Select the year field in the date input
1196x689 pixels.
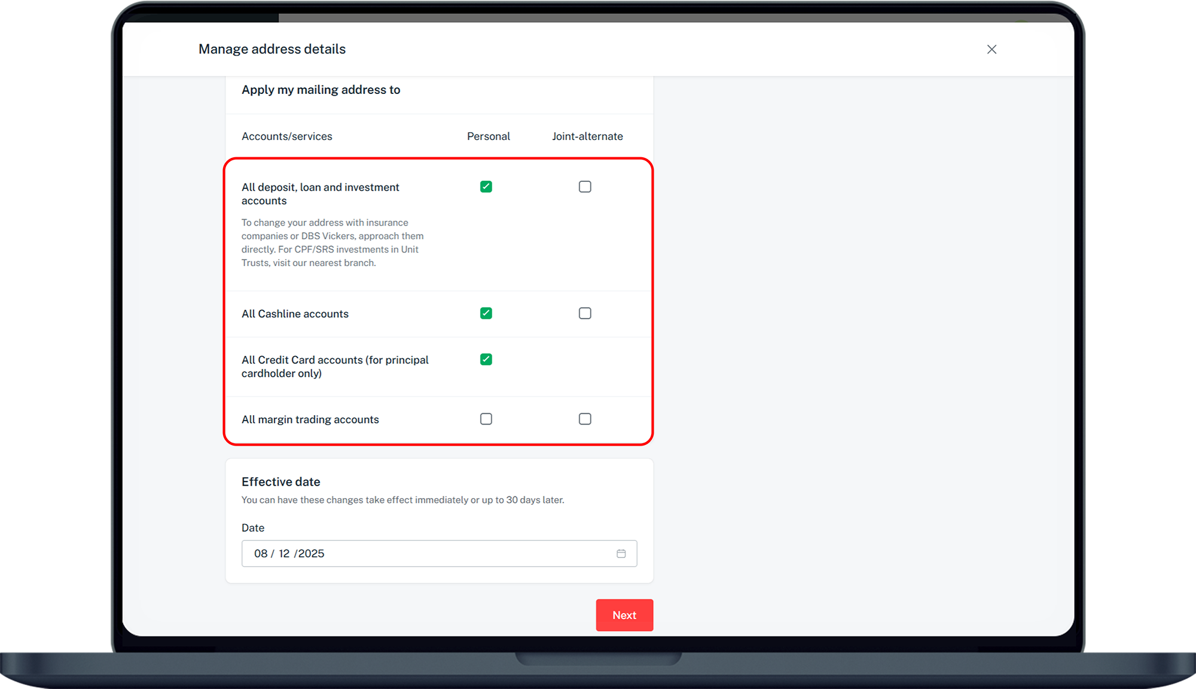(x=312, y=553)
